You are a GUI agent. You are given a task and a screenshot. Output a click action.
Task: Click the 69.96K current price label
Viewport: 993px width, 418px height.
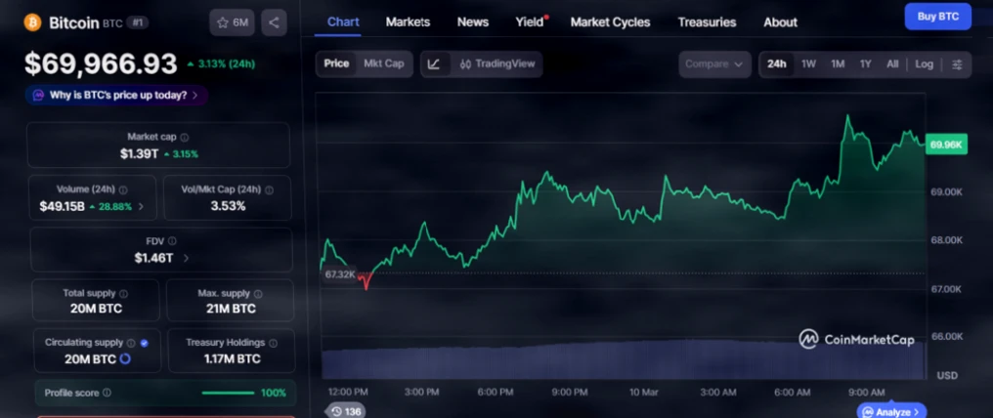point(946,145)
